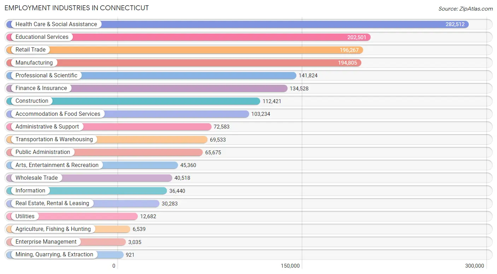
Task: Click Mining, Quarrying, & Extraction label
Action: coord(54,255)
